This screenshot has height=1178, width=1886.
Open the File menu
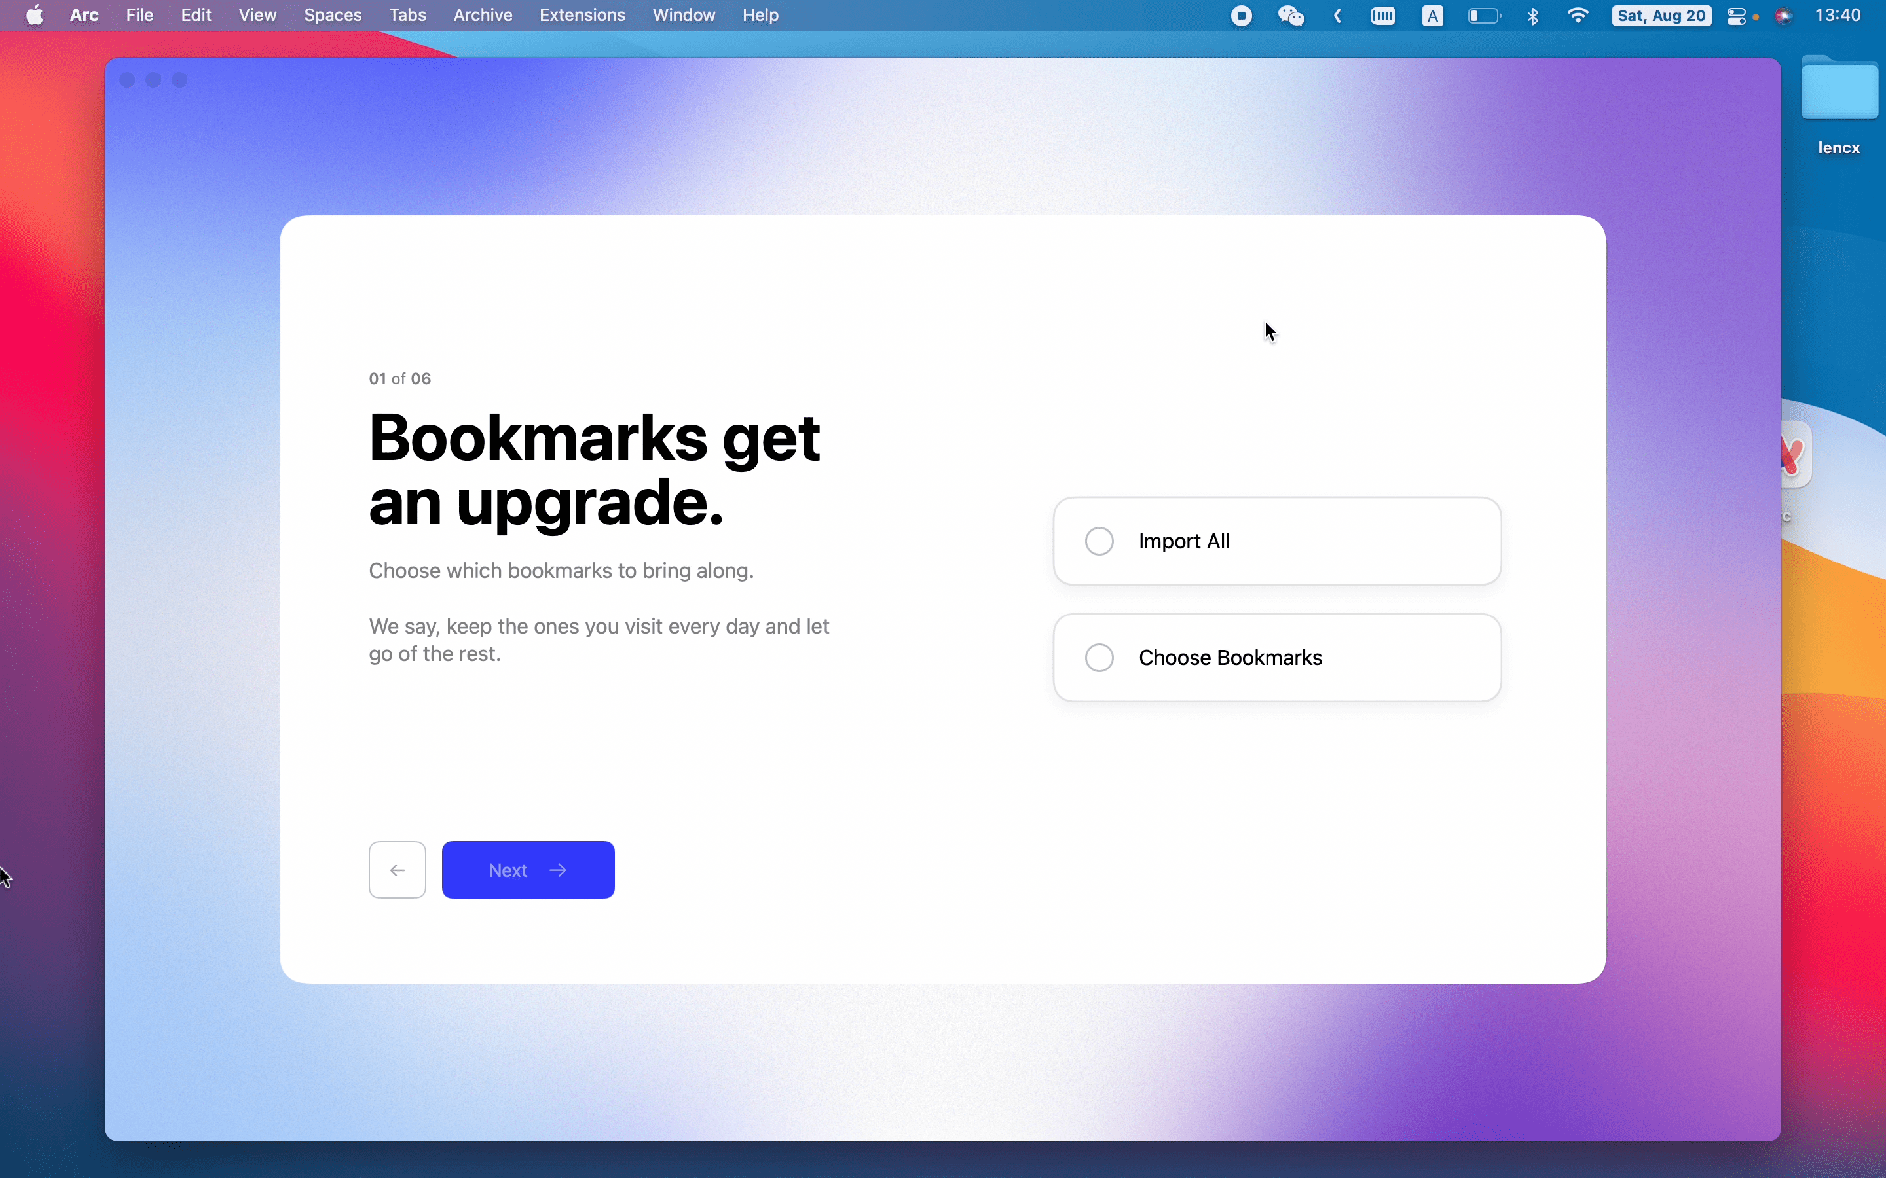pos(139,16)
